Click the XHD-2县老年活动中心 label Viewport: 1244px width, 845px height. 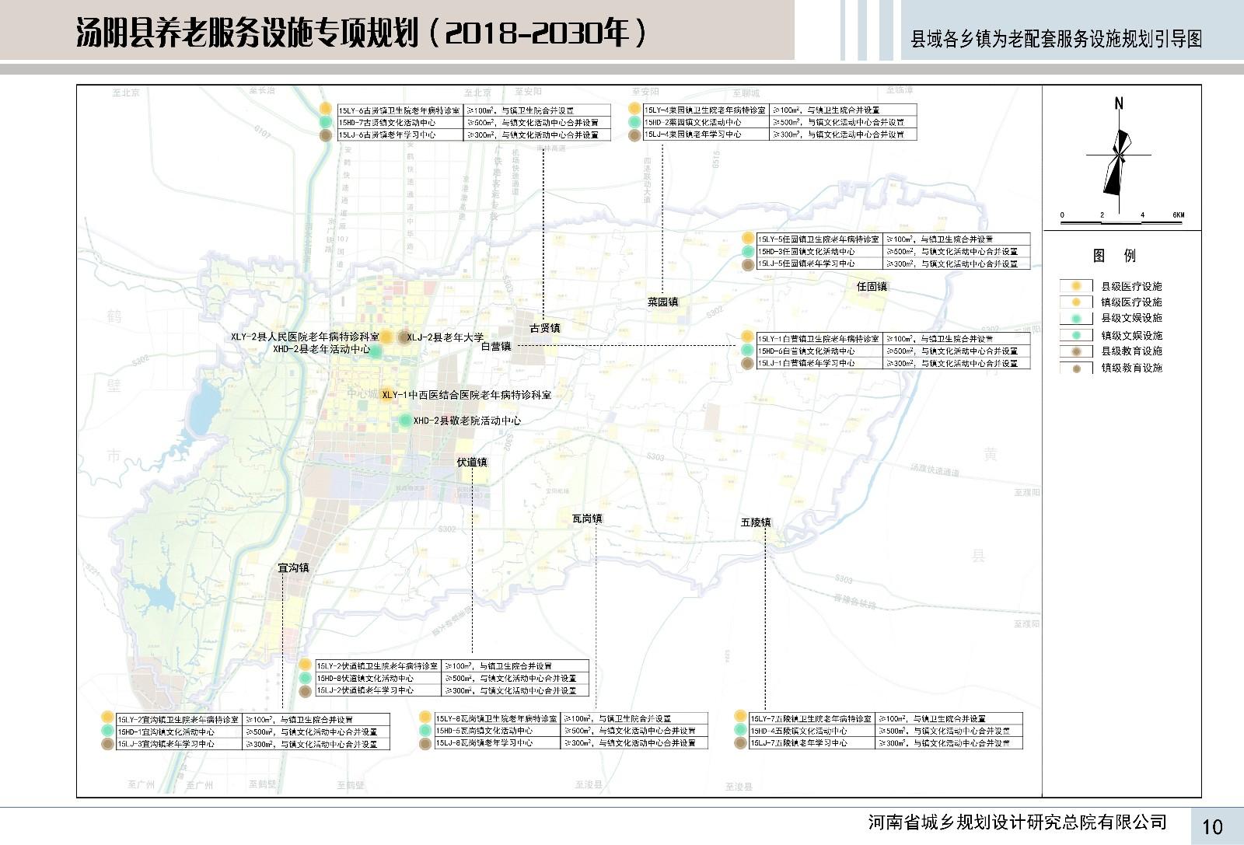(321, 350)
